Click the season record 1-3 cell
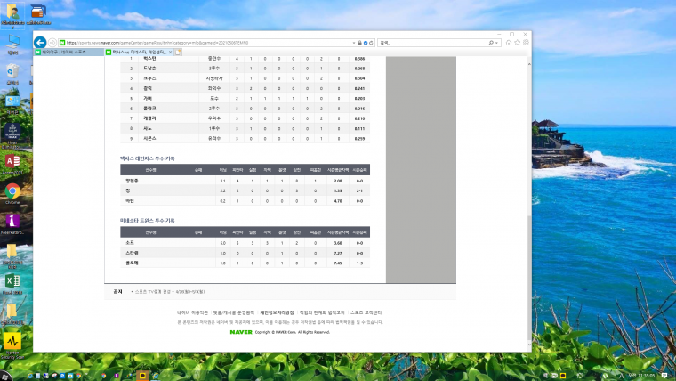Image resolution: width=676 pixels, height=381 pixels. click(359, 263)
